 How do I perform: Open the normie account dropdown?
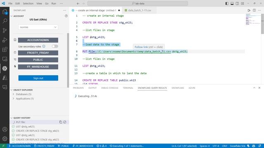pos(38,27)
